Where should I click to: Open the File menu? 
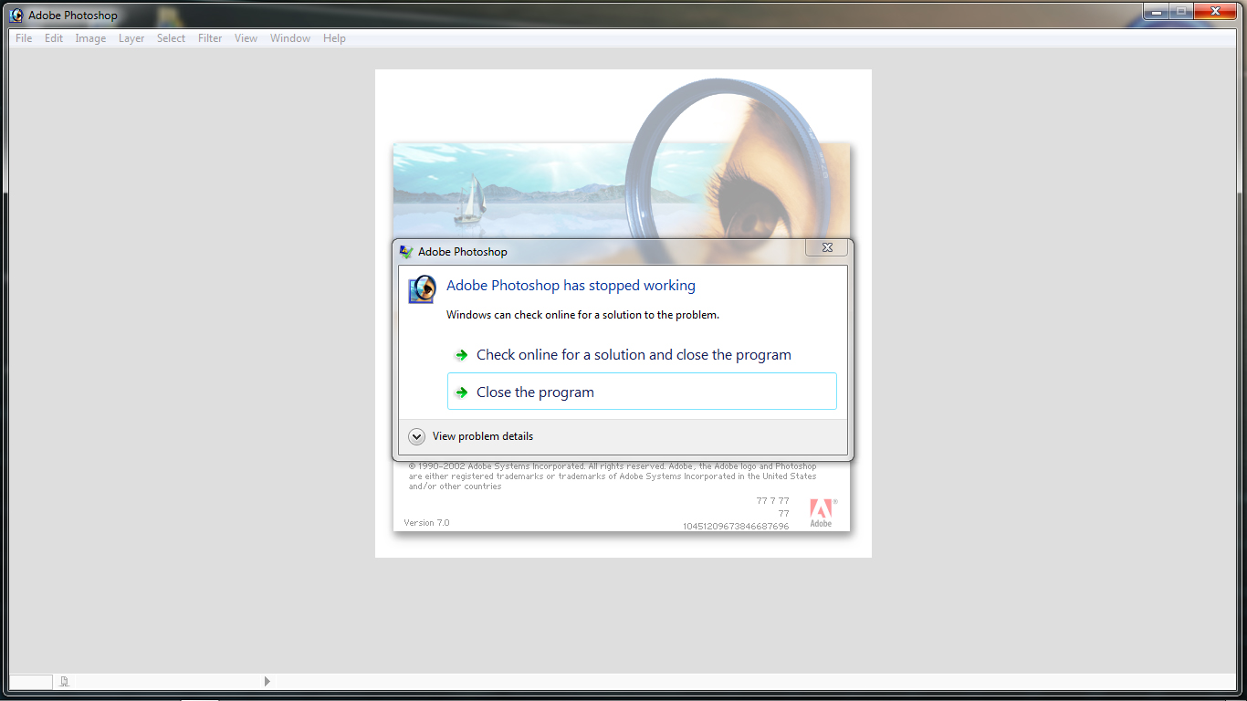coord(24,38)
